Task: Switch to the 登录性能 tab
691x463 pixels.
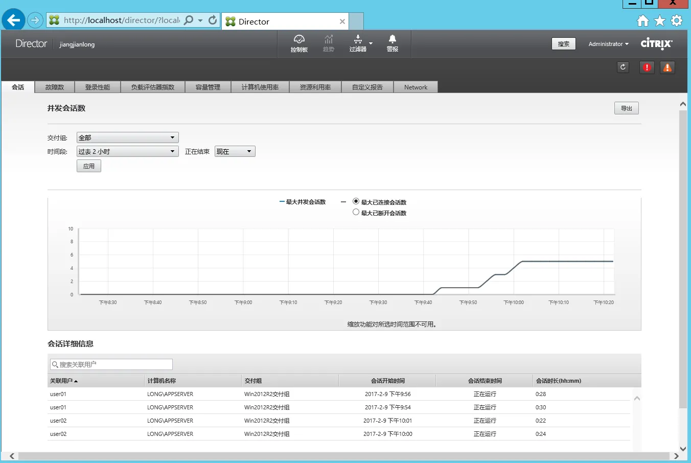Action: tap(98, 87)
